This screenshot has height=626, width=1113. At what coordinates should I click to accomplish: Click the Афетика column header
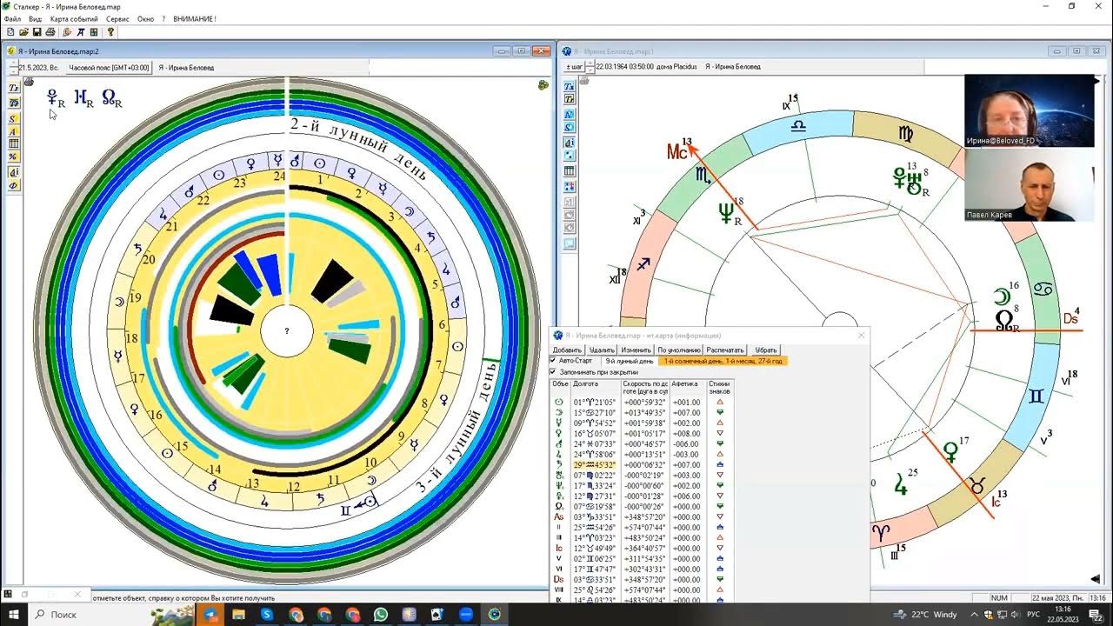(687, 387)
